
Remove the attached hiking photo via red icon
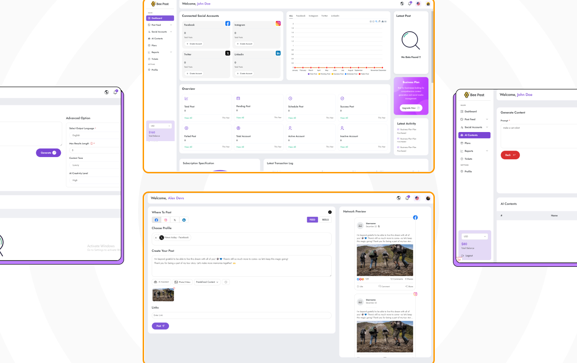(173, 289)
